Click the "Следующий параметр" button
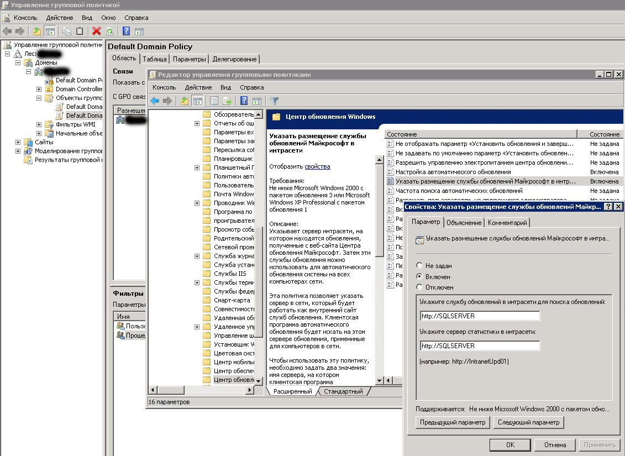This screenshot has height=456, width=625. pos(528,422)
